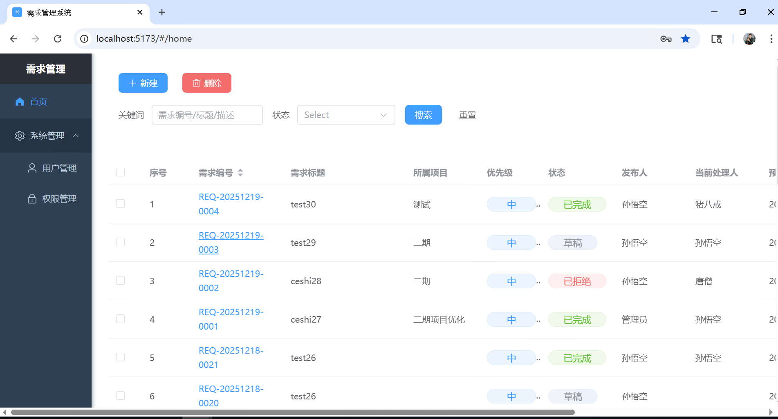This screenshot has width=778, height=419.
Task: Click the browser address bar URL
Action: [144, 39]
